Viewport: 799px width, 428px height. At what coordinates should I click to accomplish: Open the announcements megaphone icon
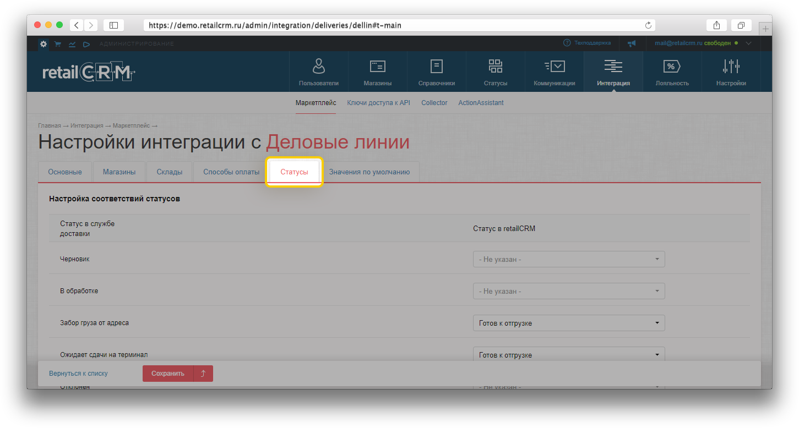632,43
